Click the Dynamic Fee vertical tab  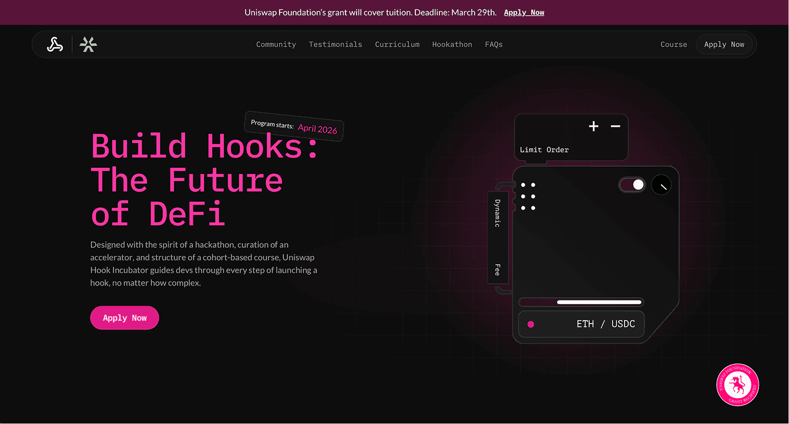point(497,237)
